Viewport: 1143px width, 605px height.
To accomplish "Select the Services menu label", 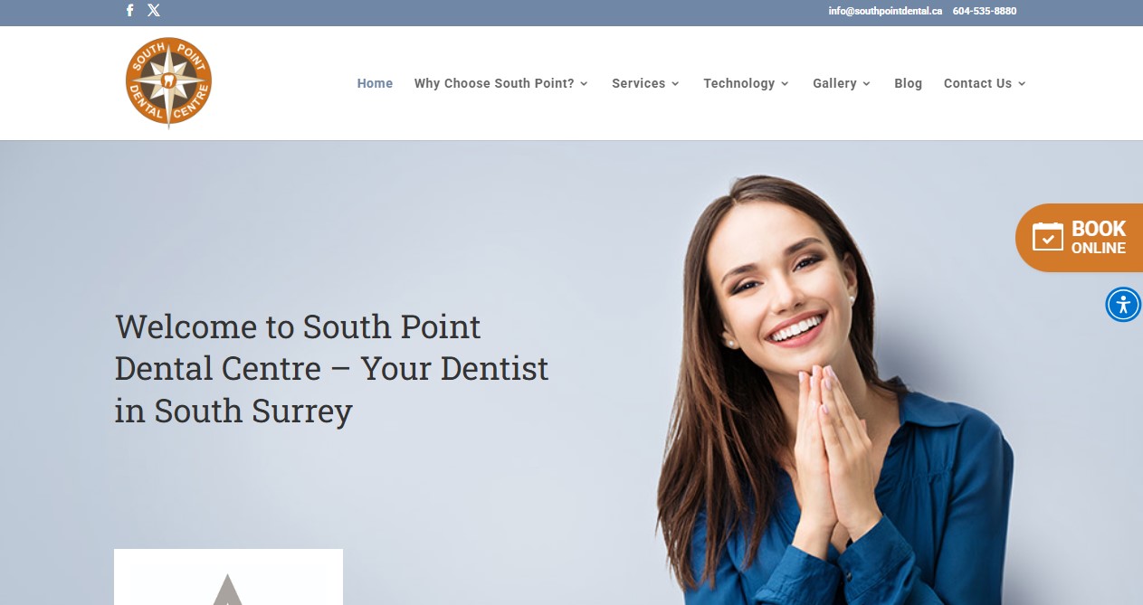I will [x=638, y=83].
